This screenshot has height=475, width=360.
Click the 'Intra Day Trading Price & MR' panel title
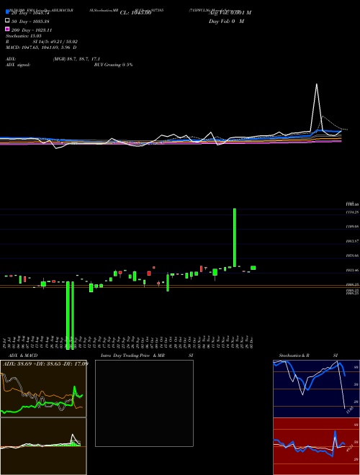pos(132,356)
